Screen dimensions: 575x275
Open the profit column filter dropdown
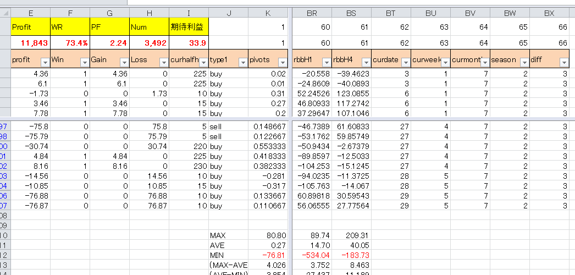[x=45, y=63]
